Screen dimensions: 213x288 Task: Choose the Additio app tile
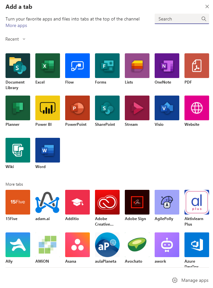pyautogui.click(x=77, y=202)
